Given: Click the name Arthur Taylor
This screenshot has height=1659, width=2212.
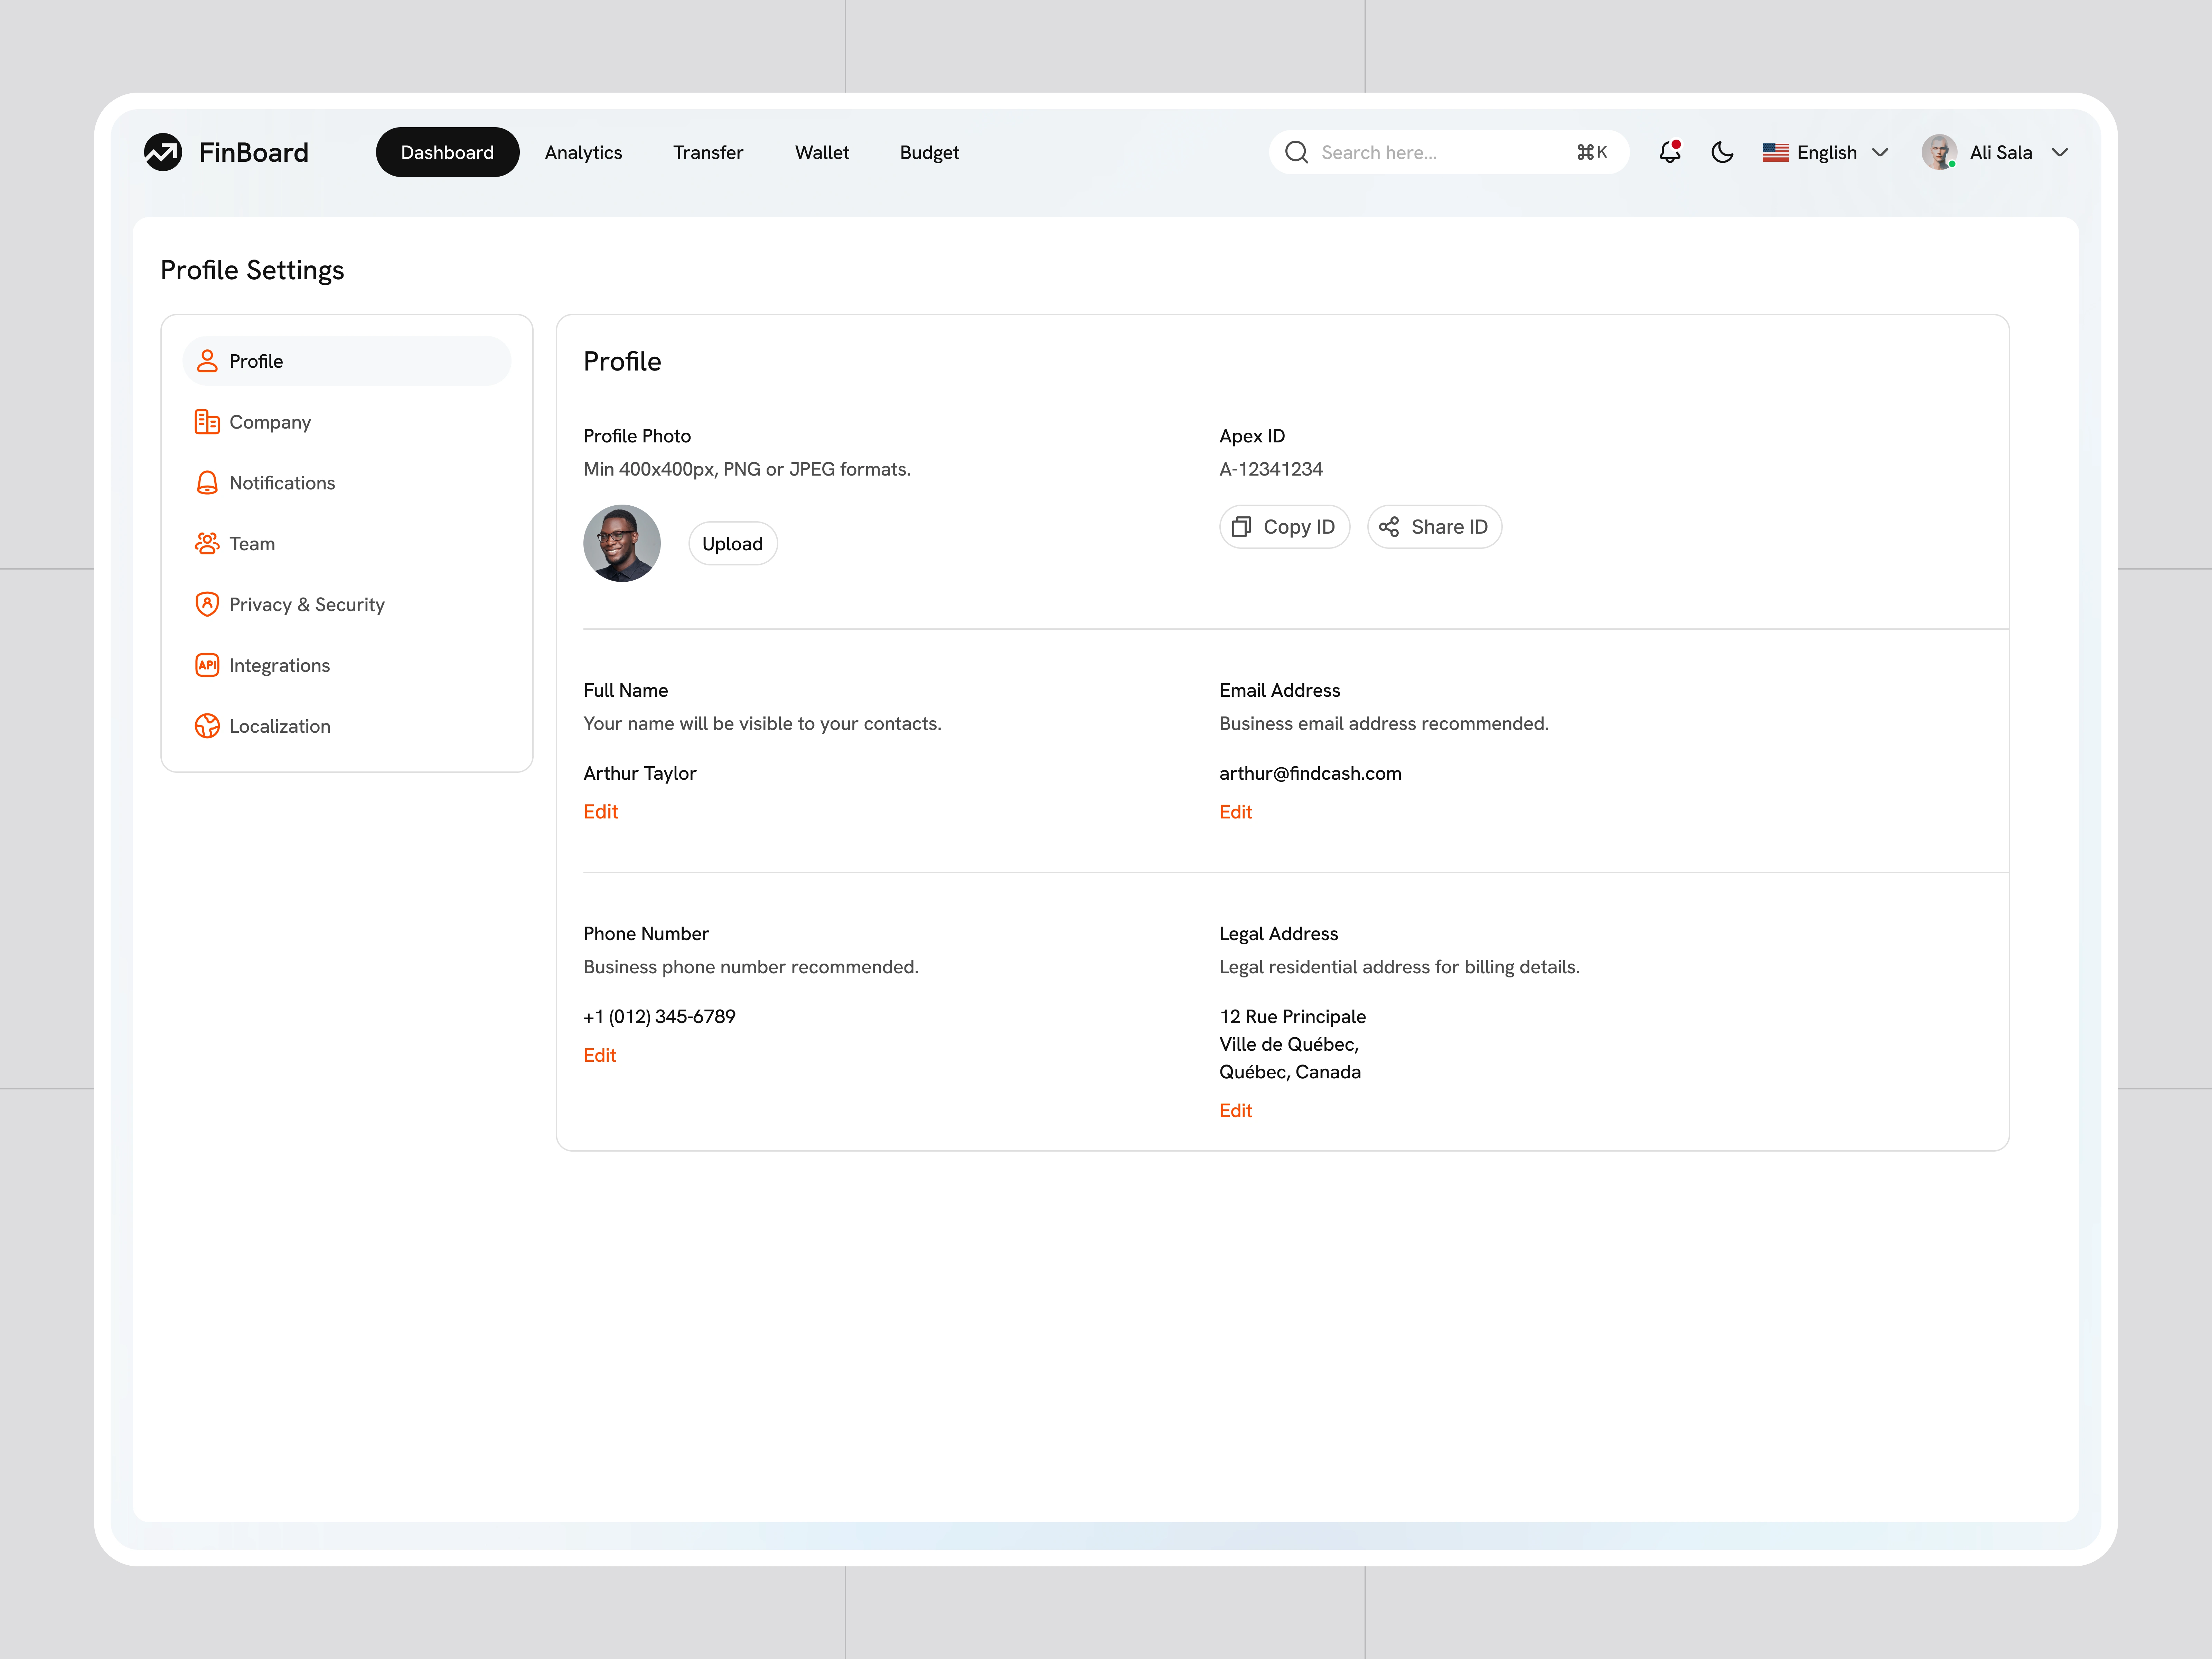Looking at the screenshot, I should tap(640, 773).
